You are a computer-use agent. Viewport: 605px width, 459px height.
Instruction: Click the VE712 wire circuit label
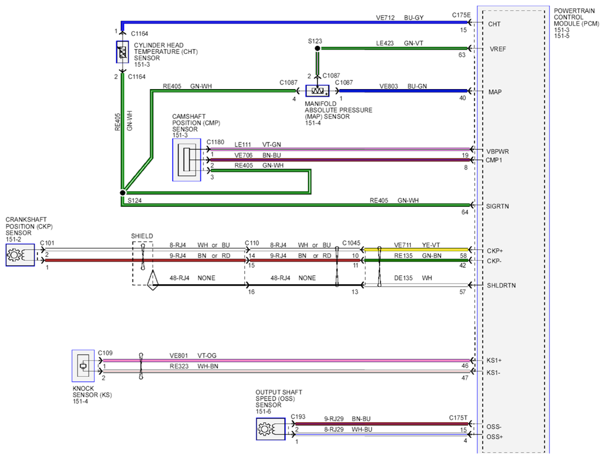(x=385, y=18)
